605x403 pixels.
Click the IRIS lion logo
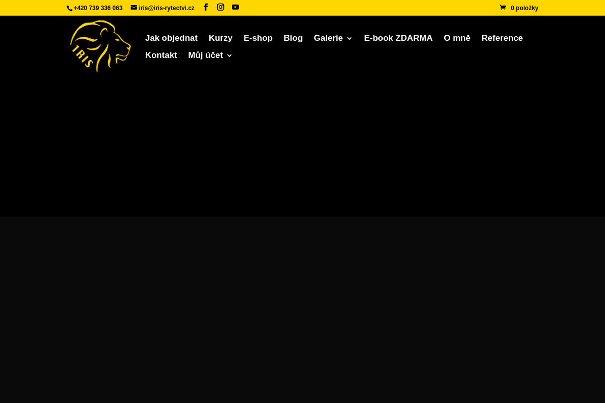pos(100,46)
